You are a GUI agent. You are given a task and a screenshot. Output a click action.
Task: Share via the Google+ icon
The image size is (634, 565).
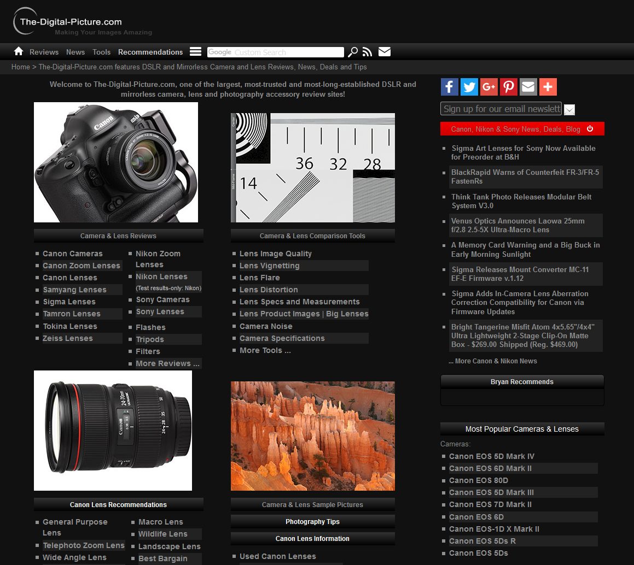pos(488,86)
